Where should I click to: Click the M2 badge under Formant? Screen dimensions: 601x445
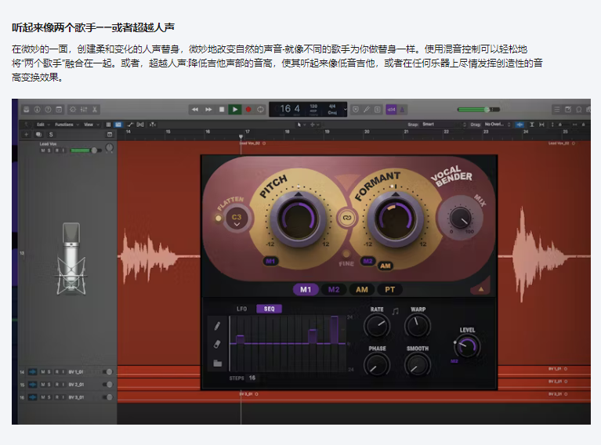point(367,262)
